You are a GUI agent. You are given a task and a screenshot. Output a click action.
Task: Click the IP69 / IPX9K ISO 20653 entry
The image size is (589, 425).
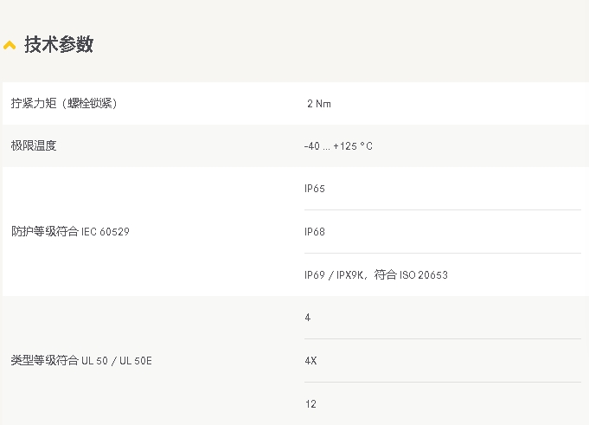tap(376, 274)
